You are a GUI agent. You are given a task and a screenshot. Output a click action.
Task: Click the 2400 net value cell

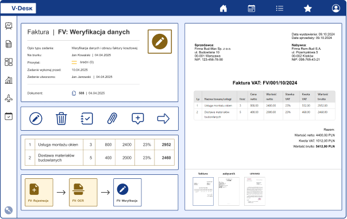click(x=125, y=144)
